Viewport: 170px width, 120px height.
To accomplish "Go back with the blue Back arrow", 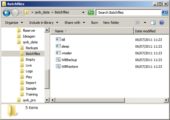I will click(6, 13).
